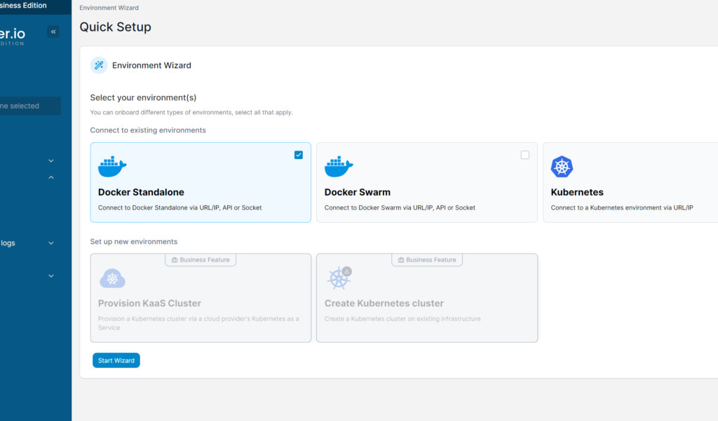This screenshot has height=421, width=718.
Task: Expand the sidebar chevron below the logs row
Action: (x=51, y=276)
